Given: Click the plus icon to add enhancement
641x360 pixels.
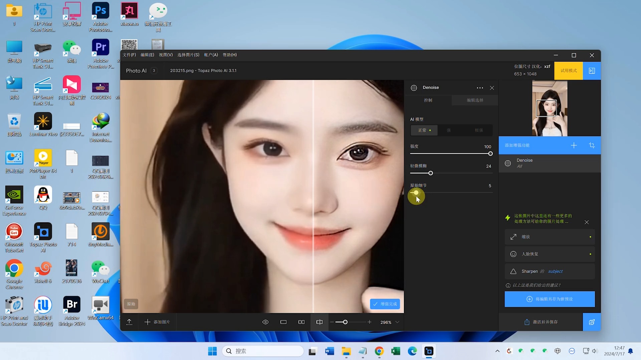Looking at the screenshot, I should [x=574, y=145].
